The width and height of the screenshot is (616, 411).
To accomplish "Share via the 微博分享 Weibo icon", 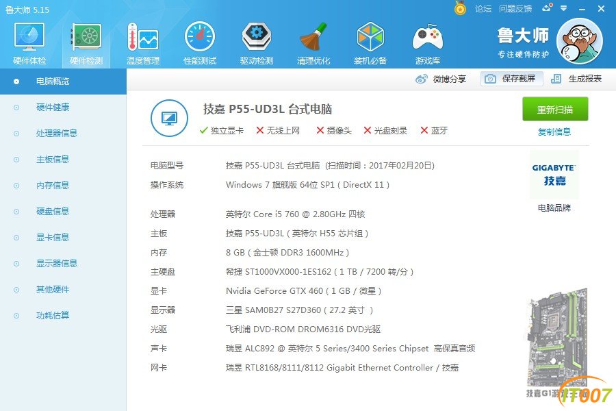I will 421,79.
